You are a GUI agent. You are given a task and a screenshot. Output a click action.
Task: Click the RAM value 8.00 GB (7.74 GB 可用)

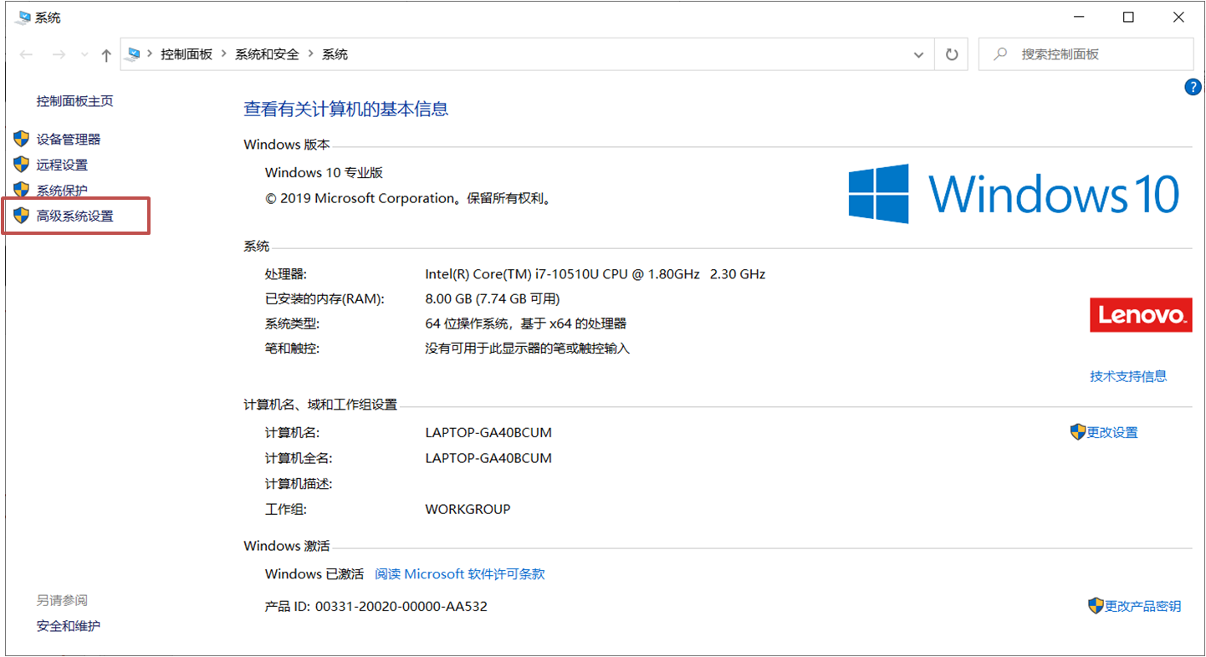493,299
